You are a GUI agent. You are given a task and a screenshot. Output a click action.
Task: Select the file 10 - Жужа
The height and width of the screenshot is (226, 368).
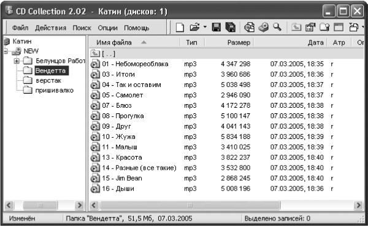click(x=118, y=137)
